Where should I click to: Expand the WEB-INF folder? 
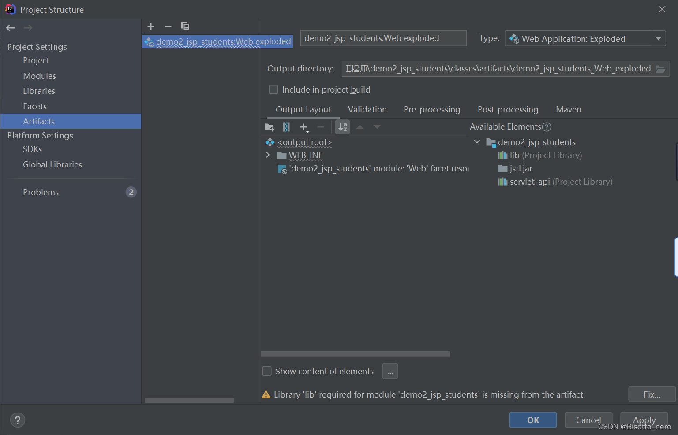pyautogui.click(x=268, y=155)
